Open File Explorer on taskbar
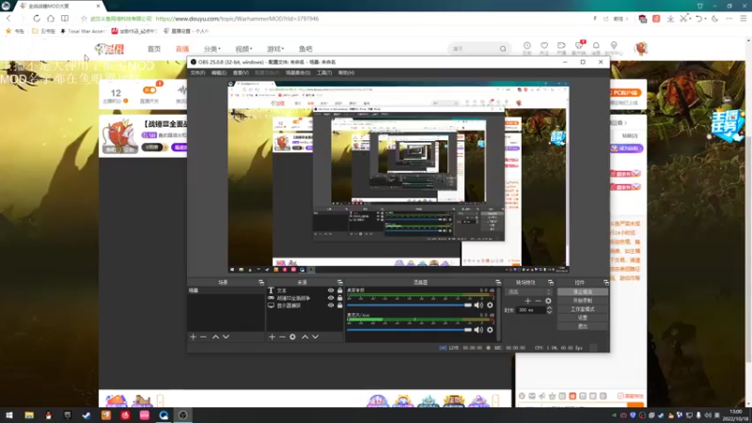 (29, 415)
